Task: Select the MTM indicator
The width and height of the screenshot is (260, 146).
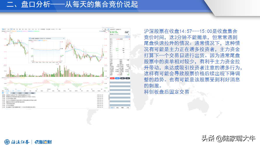Action: click(x=76, y=91)
